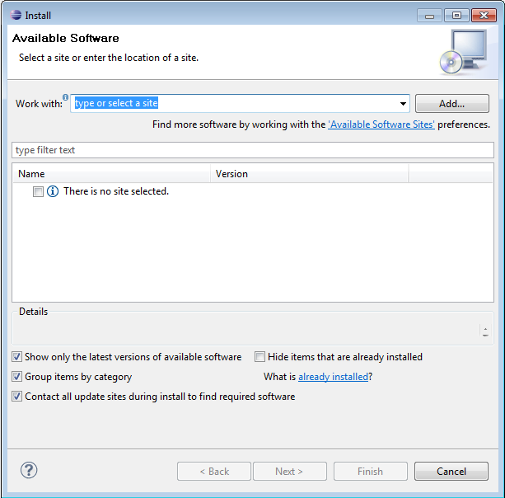Click the info icon beside 'There is no site selected'
The width and height of the screenshot is (505, 498).
pos(53,191)
